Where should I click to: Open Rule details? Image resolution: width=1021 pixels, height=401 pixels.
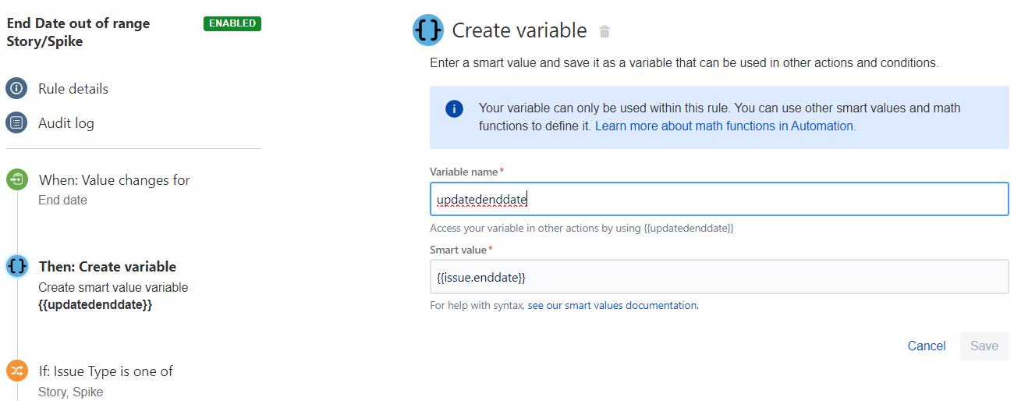pos(73,89)
